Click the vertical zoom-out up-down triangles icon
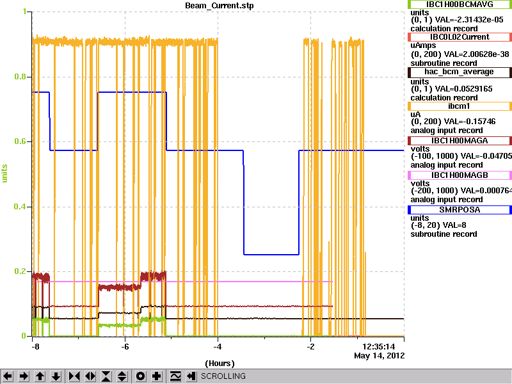 tap(122, 376)
